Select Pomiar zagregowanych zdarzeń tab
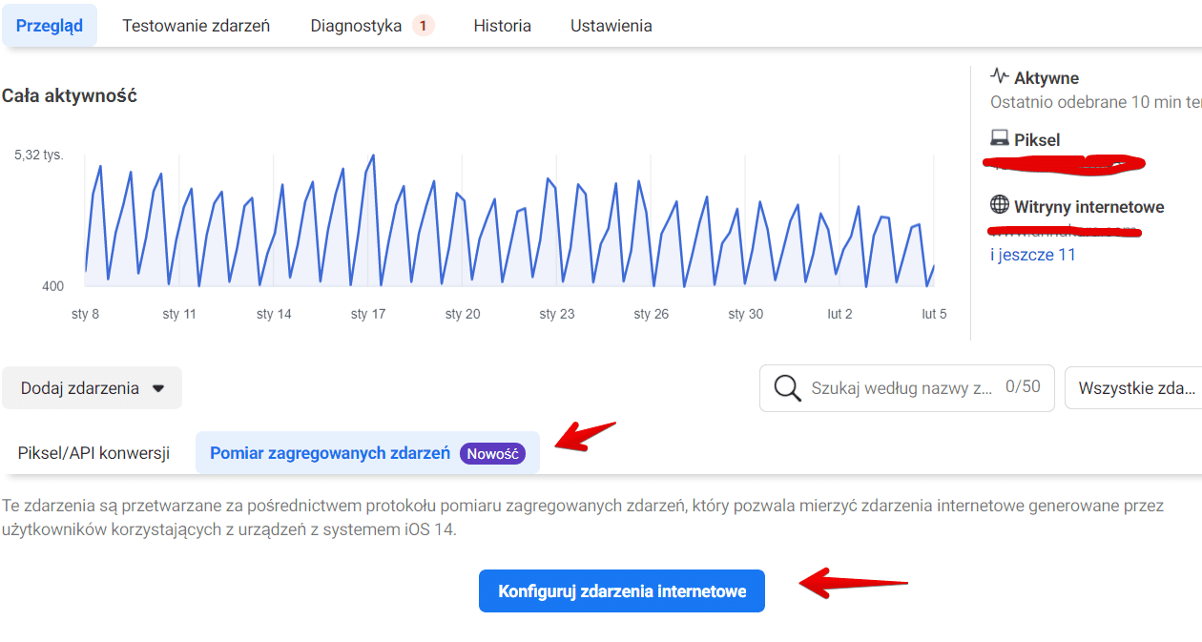 coord(330,453)
